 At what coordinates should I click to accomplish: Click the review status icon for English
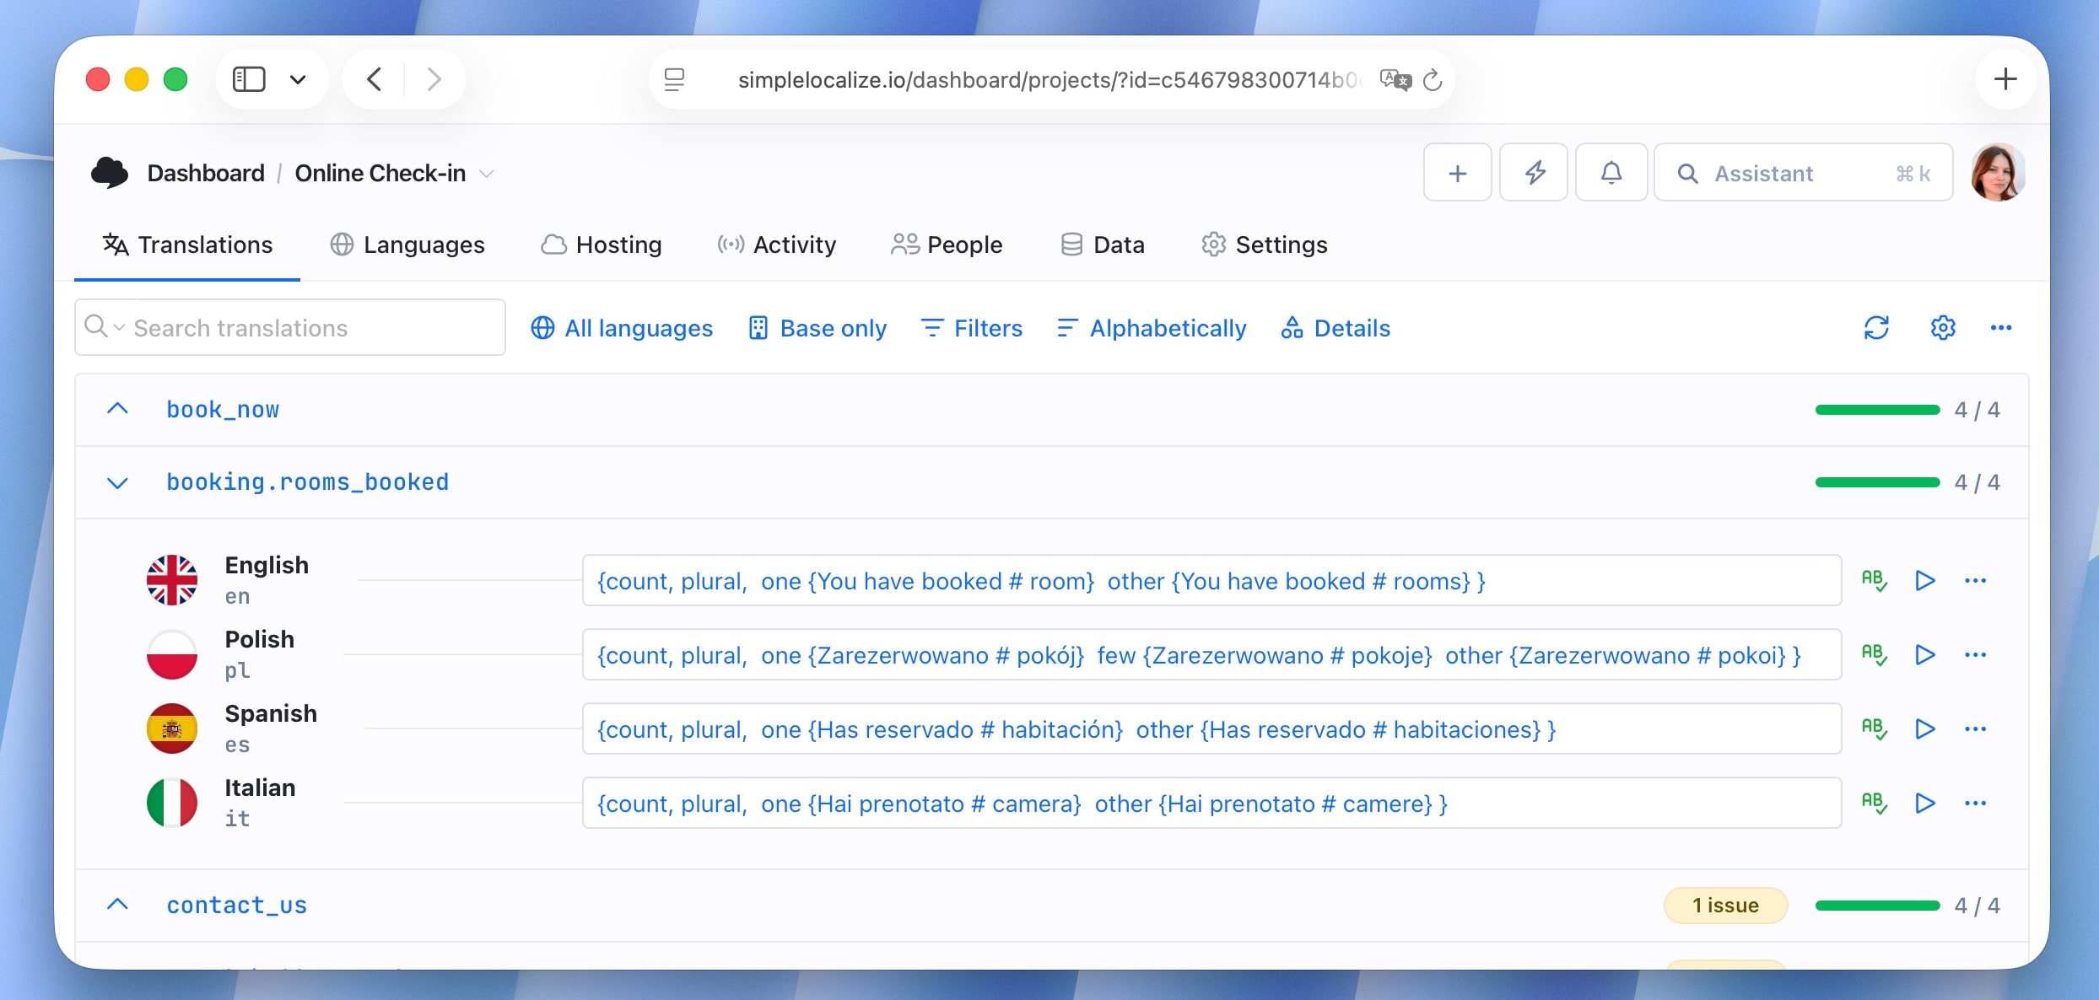[1874, 580]
